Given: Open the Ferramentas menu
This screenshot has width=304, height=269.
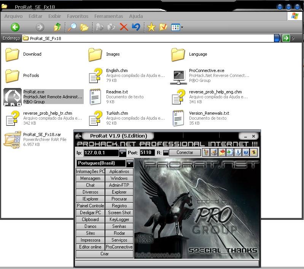Looking at the screenshot, I should coord(109,16).
